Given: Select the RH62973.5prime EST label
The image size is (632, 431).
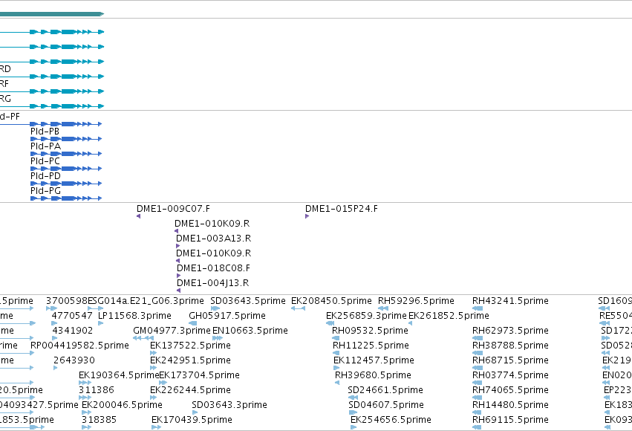Looking at the screenshot, I should point(510,331).
